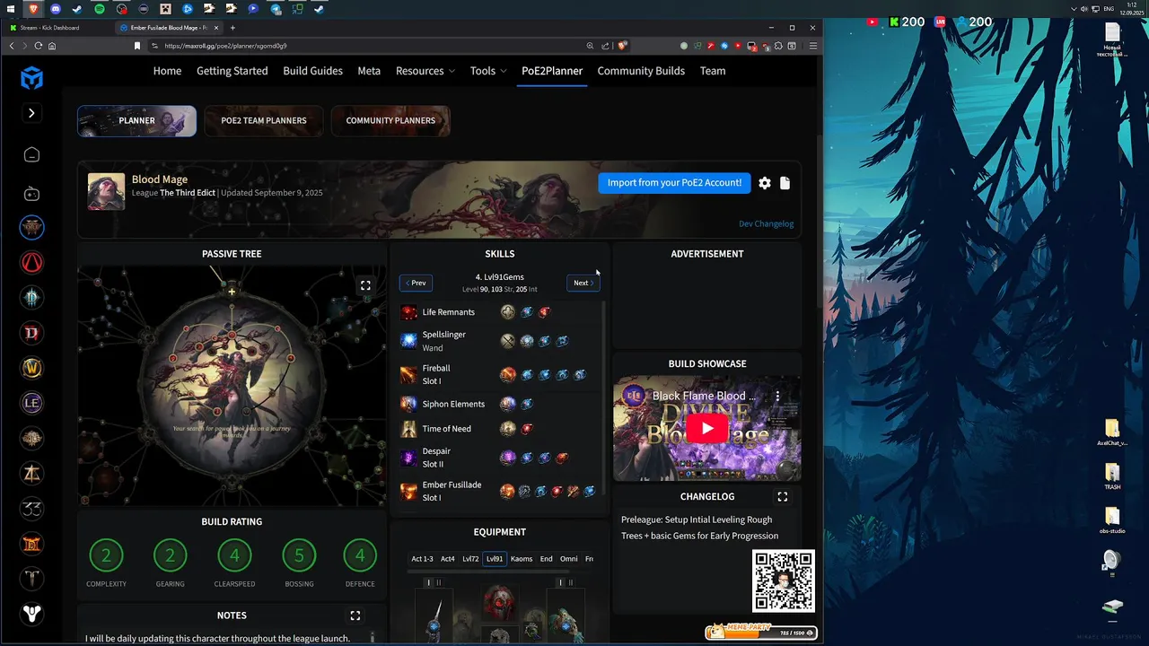
Task: Select the highlighted Path of Exile 2 sidebar icon
Action: coord(31,227)
